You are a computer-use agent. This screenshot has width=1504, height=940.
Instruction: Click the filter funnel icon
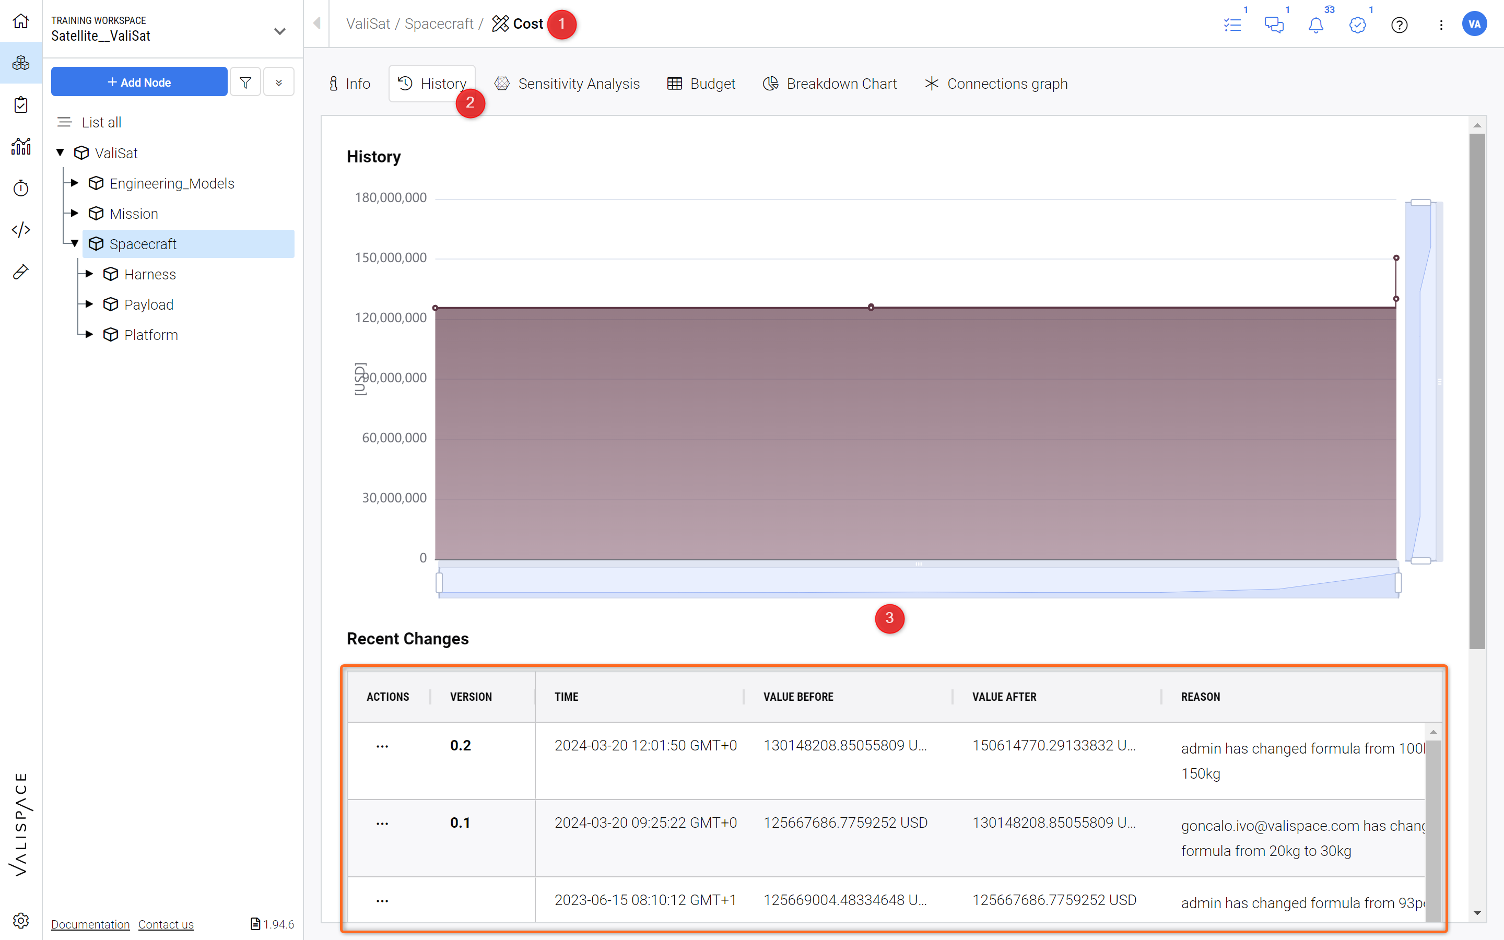245,82
